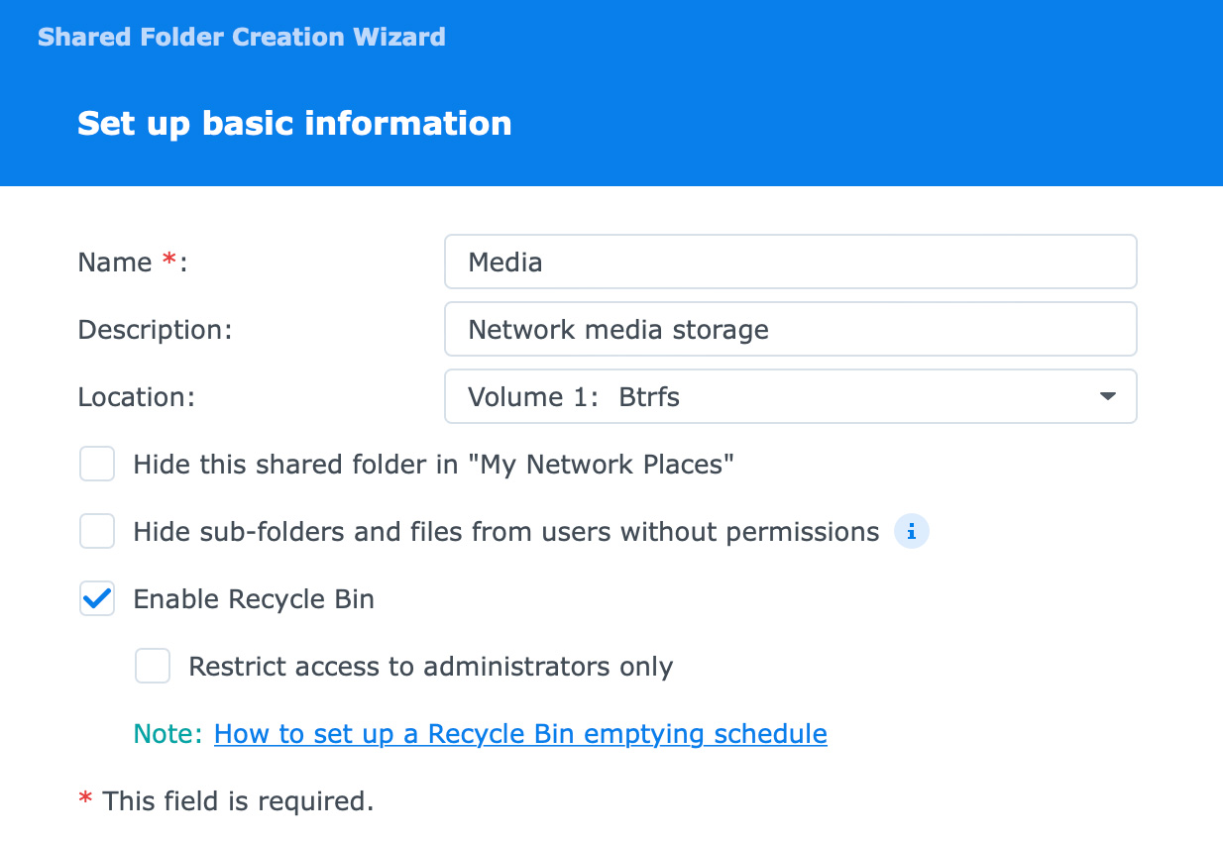Click the "Set up basic information" heading

pyautogui.click(x=294, y=123)
